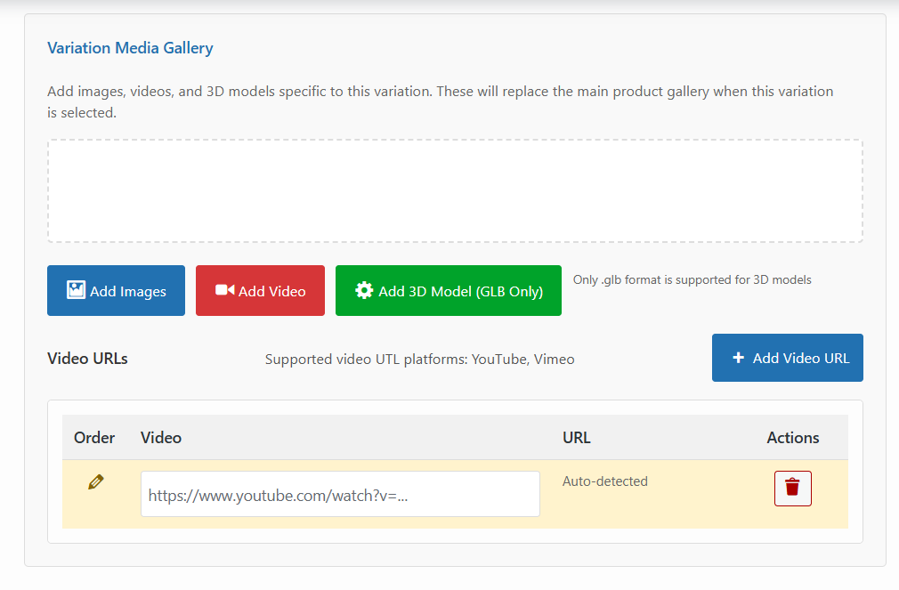Screen dimensions: 899x590
Task: Click the Actions column header
Action: pyautogui.click(x=792, y=437)
